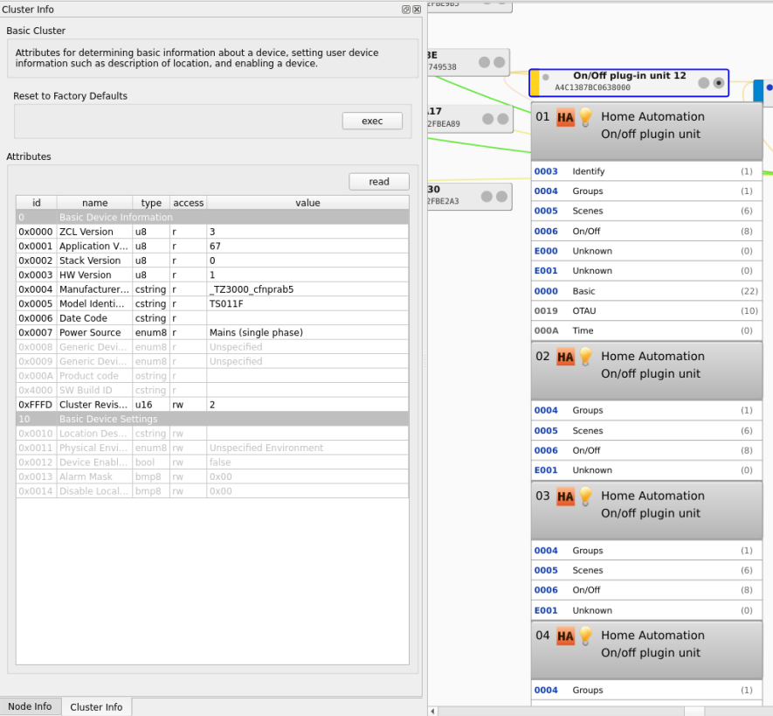The height and width of the screenshot is (716, 773).
Task: Open Groups cluster 0004 on endpoint 02
Action: tap(646, 410)
